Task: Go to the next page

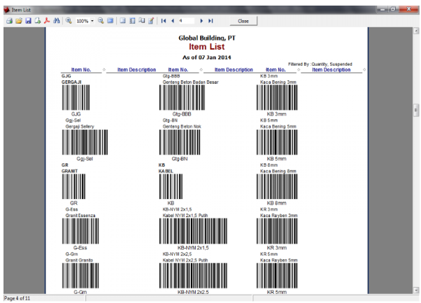Action: [x=202, y=22]
